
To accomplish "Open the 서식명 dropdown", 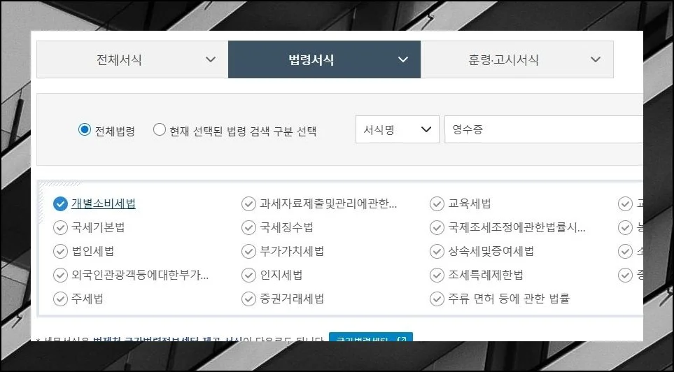I will click(x=397, y=129).
